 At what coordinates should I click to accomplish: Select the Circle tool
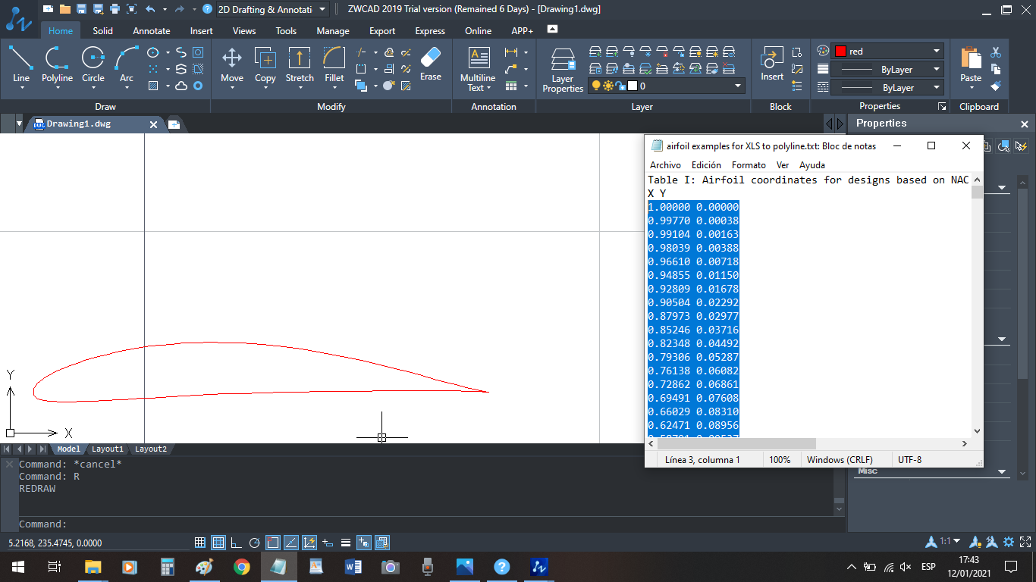tap(93, 64)
